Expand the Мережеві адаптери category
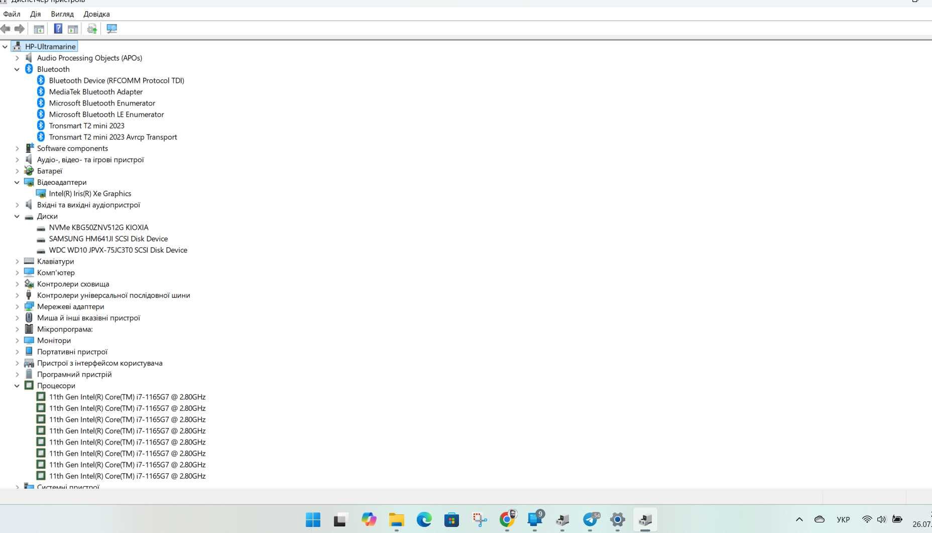932x533 pixels. click(x=17, y=307)
